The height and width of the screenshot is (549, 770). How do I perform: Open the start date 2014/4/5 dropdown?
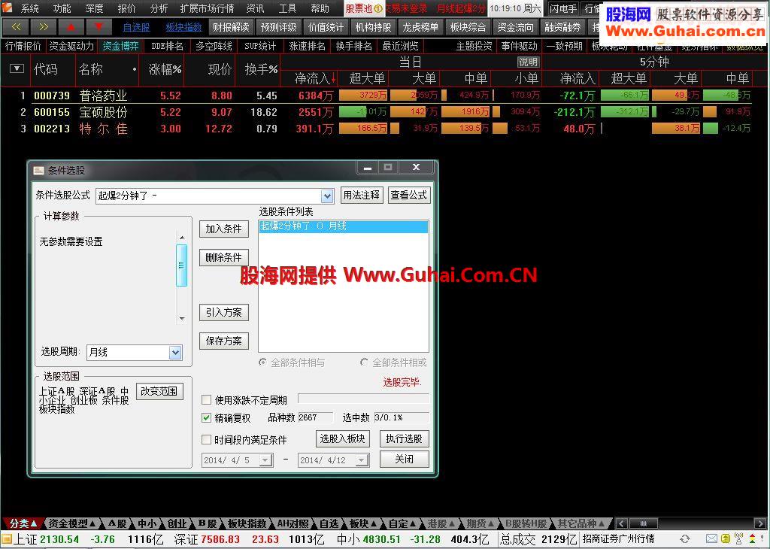tap(265, 460)
